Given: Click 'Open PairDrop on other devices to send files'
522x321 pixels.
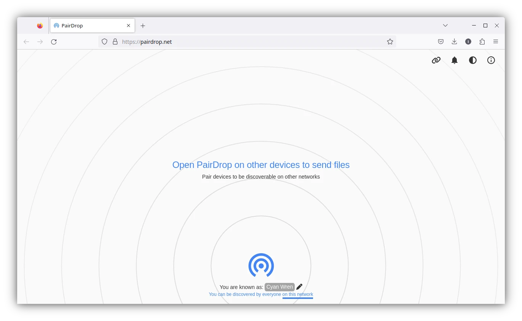Looking at the screenshot, I should coord(261,165).
